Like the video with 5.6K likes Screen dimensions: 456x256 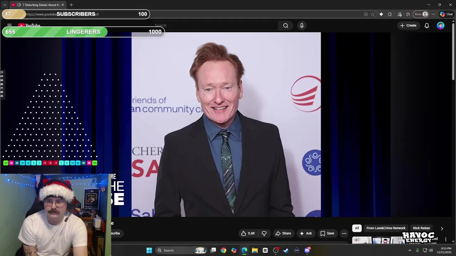(248, 233)
